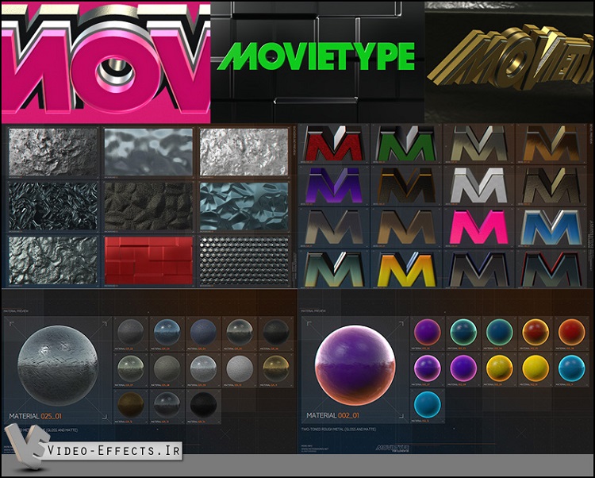This screenshot has height=478, width=595.
Task: Pick the hot pink M bevel preset
Action: (x=478, y=227)
